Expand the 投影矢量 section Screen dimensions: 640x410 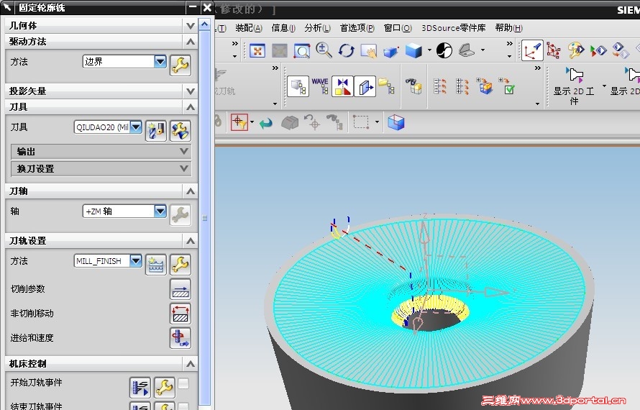coord(191,91)
